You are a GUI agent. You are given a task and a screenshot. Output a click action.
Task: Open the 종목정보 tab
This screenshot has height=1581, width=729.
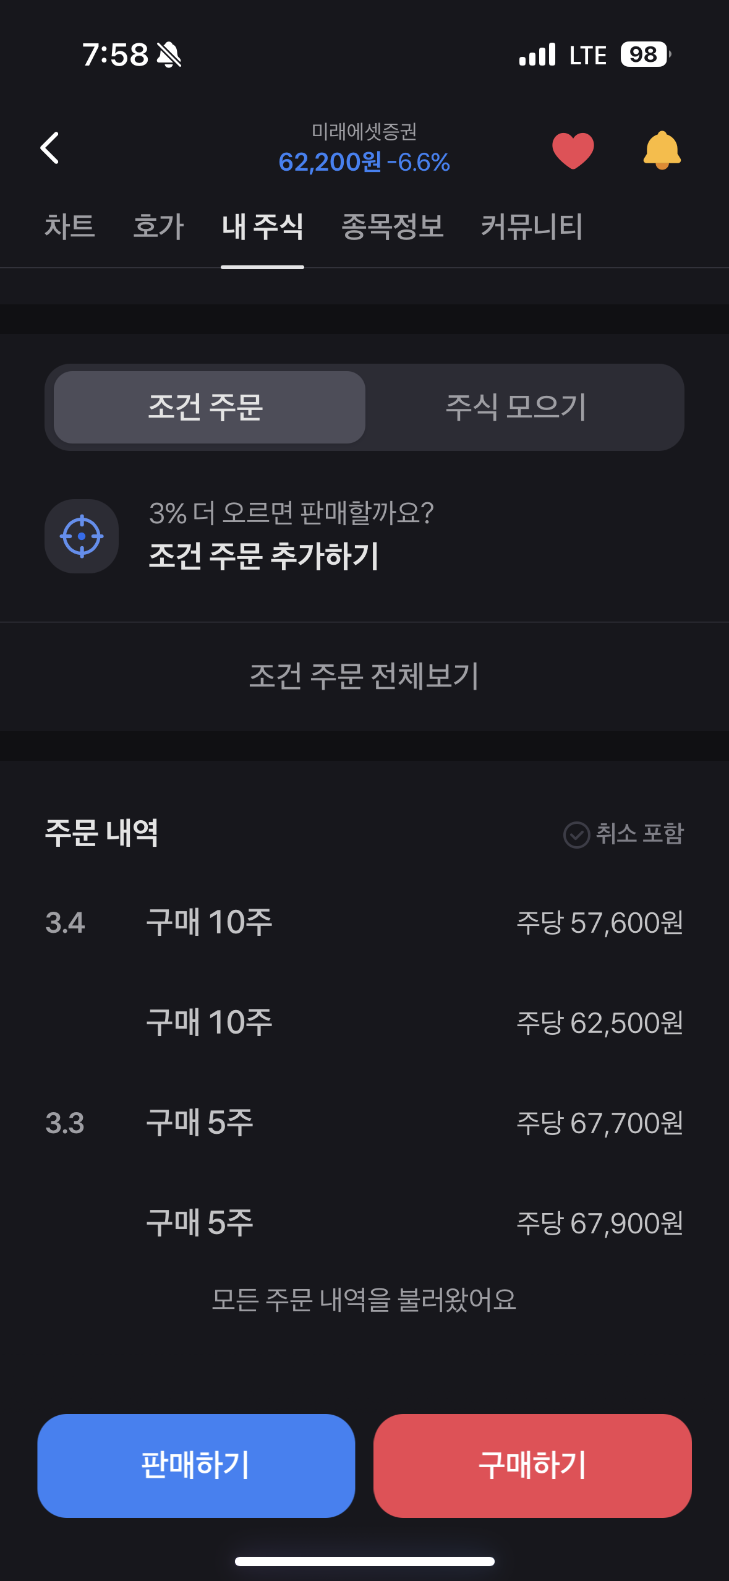pyautogui.click(x=392, y=226)
